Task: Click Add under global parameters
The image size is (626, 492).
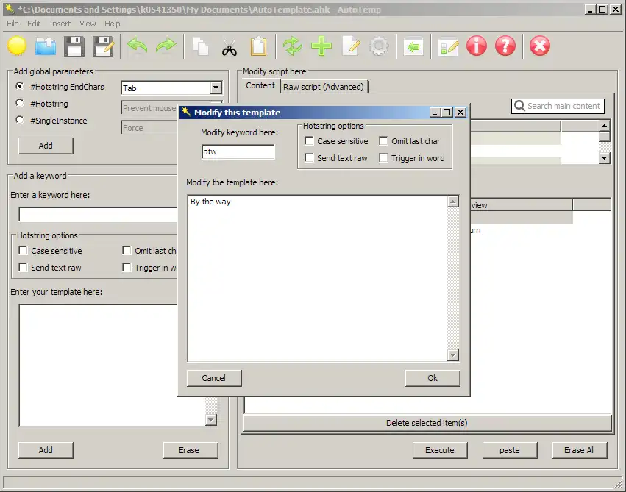Action: (46, 146)
